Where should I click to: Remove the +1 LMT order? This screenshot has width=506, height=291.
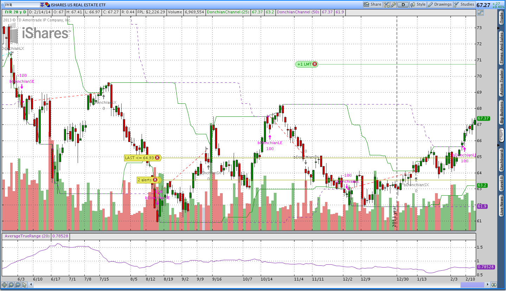coord(315,64)
